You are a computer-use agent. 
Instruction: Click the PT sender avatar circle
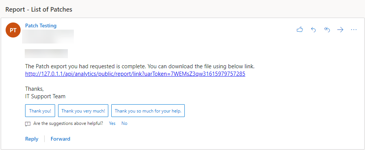pyautogui.click(x=13, y=30)
